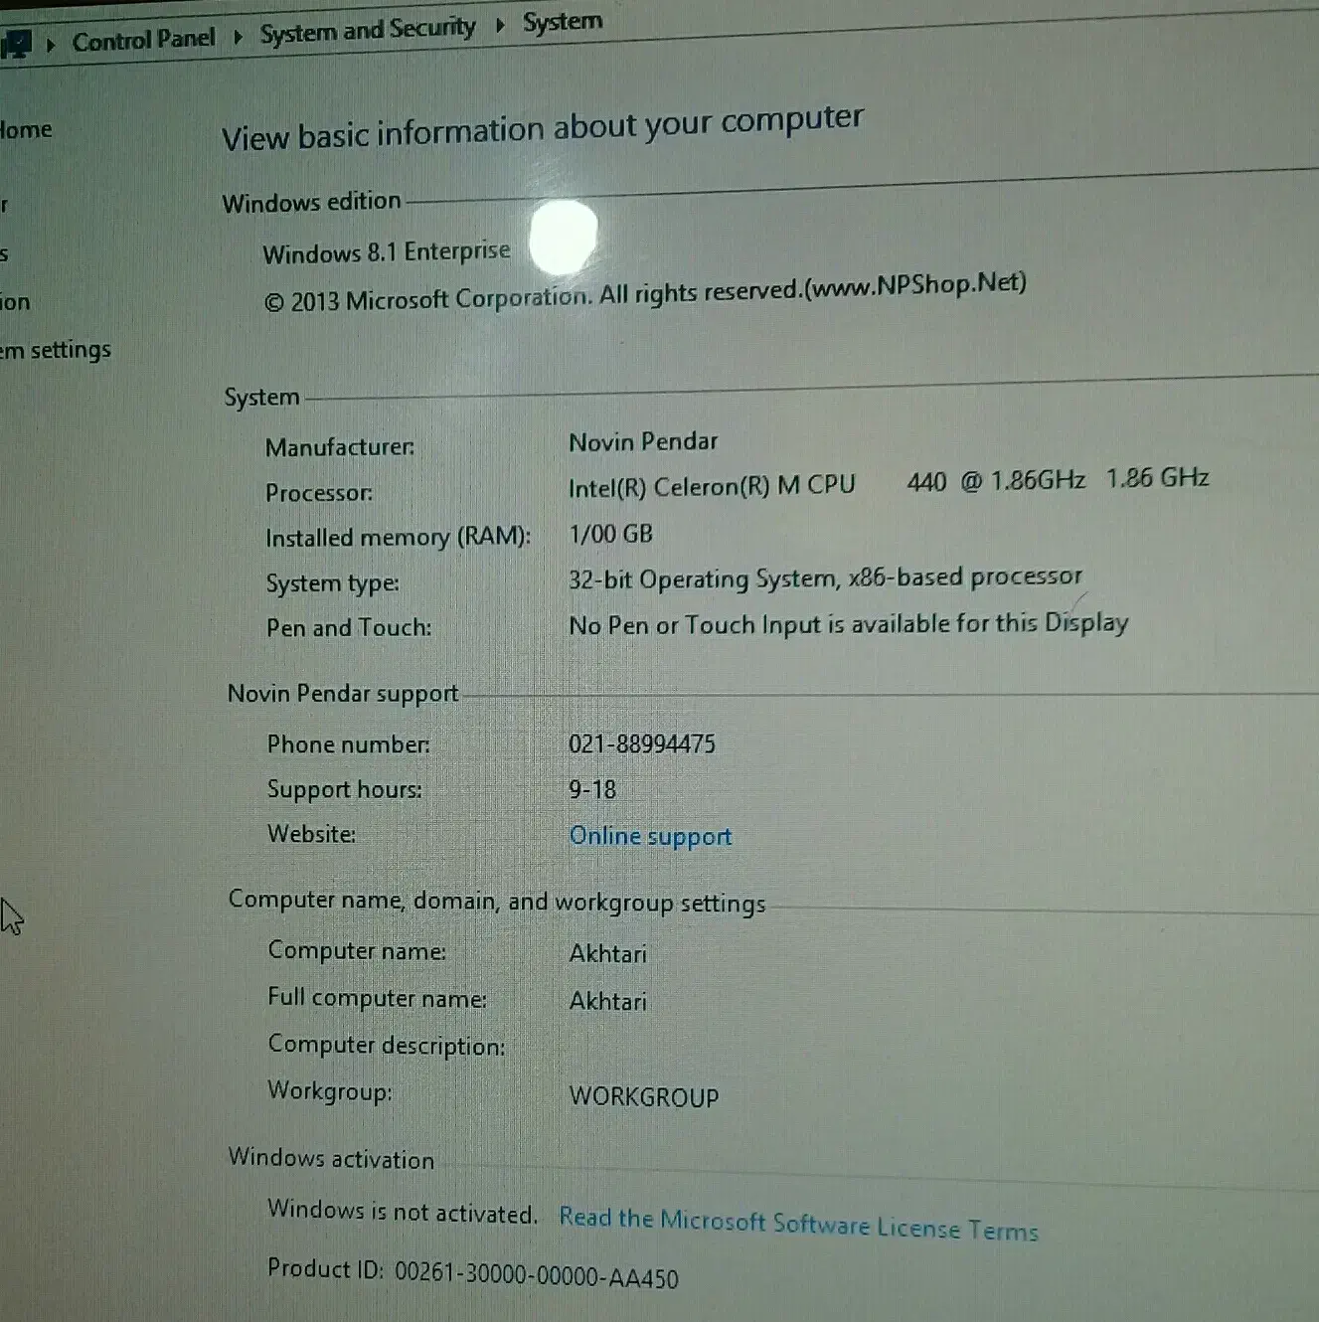Click the System type label

[332, 583]
